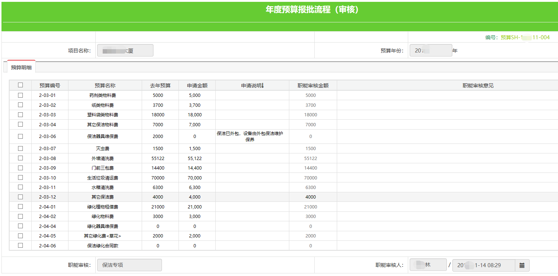Select the checkbox for 外墙清洗费 row

point(20,158)
